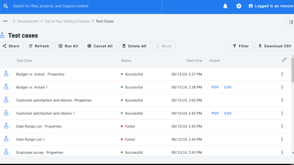Viewport: 294px width, 165px height.
Task: Click the vertical scrollbar down arrow
Action: click(293, 153)
